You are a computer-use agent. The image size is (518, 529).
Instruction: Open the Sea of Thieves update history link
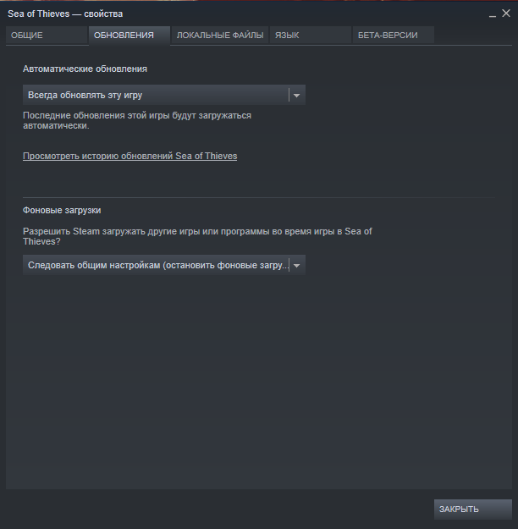(129, 157)
